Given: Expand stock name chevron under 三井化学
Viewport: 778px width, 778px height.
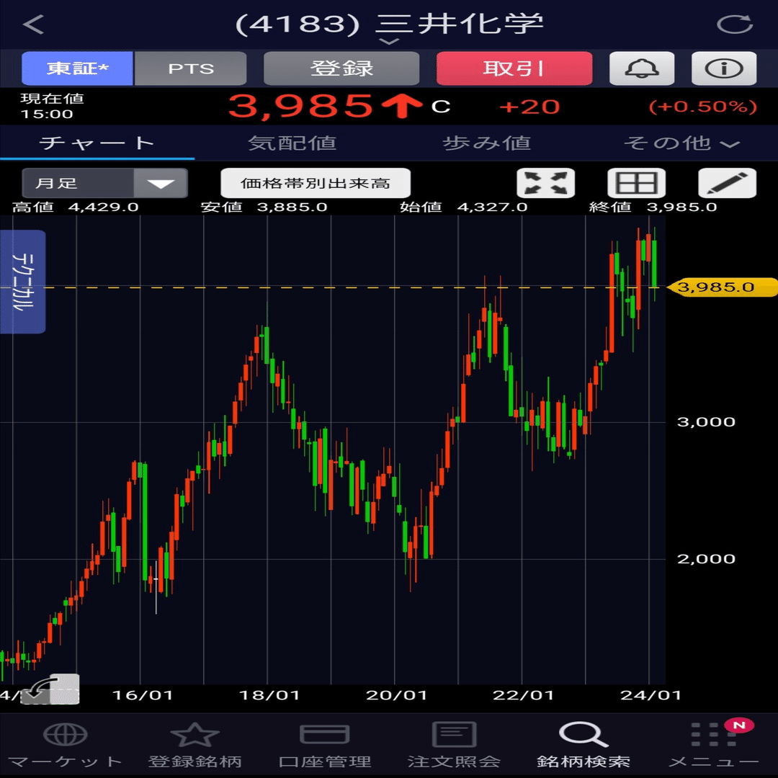Looking at the screenshot, I should (389, 42).
